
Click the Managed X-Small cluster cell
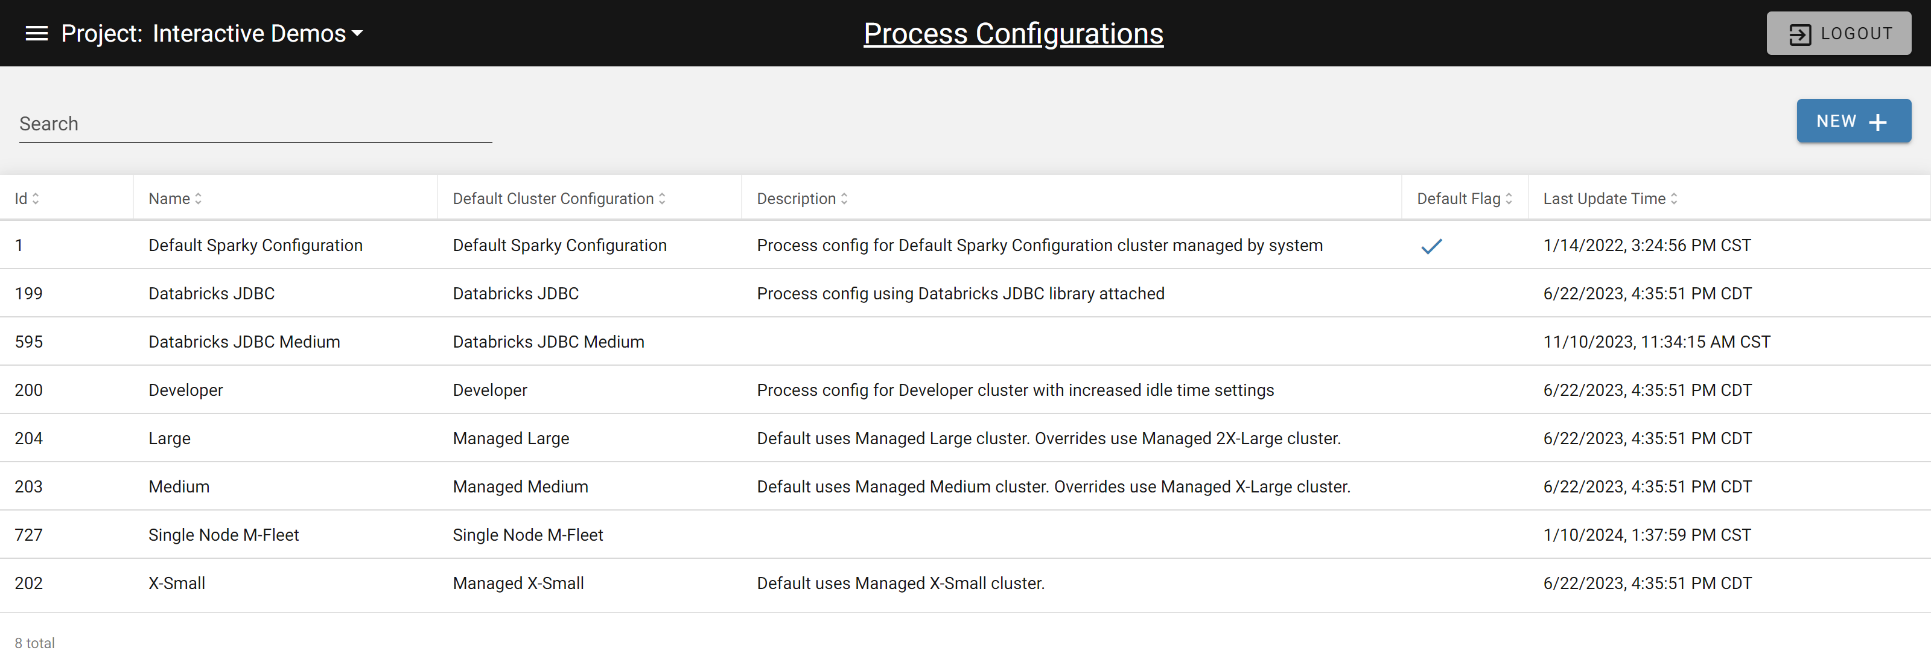[518, 584]
